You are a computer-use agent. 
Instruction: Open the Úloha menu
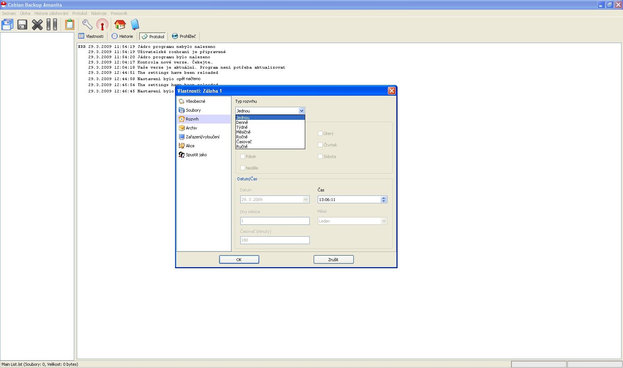click(x=25, y=13)
